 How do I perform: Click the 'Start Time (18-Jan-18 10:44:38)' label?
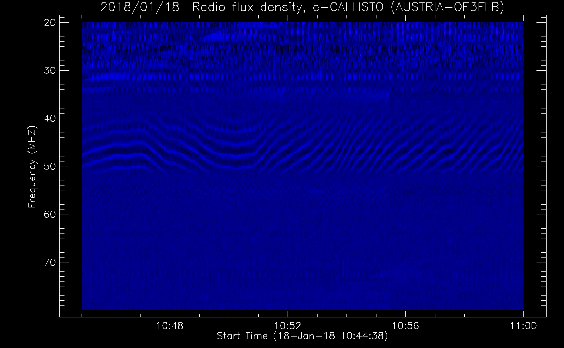tap(302, 337)
